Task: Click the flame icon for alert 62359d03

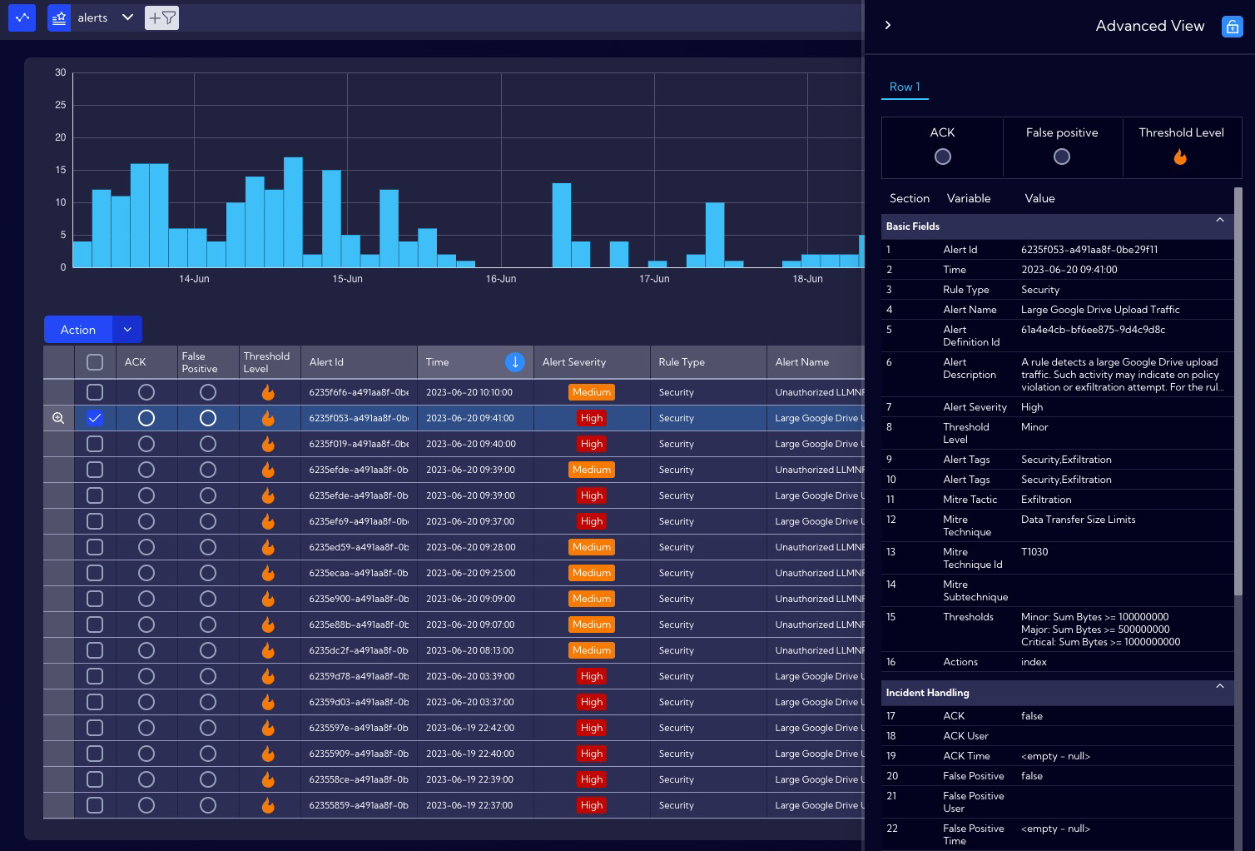Action: click(268, 702)
